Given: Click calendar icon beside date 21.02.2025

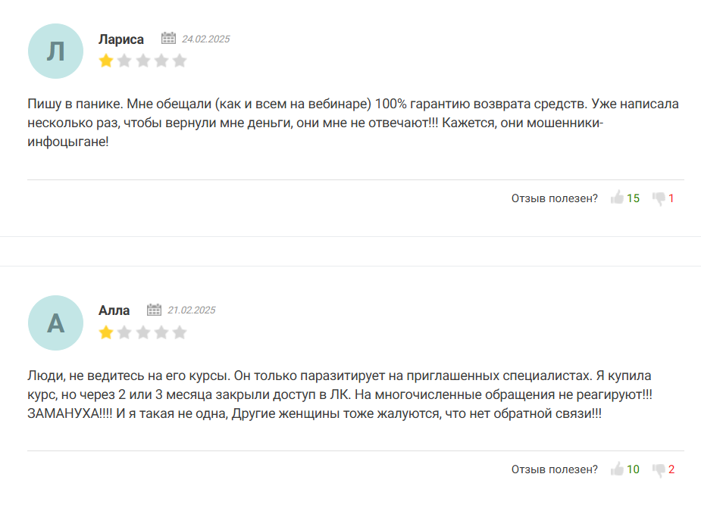Looking at the screenshot, I should 154,310.
